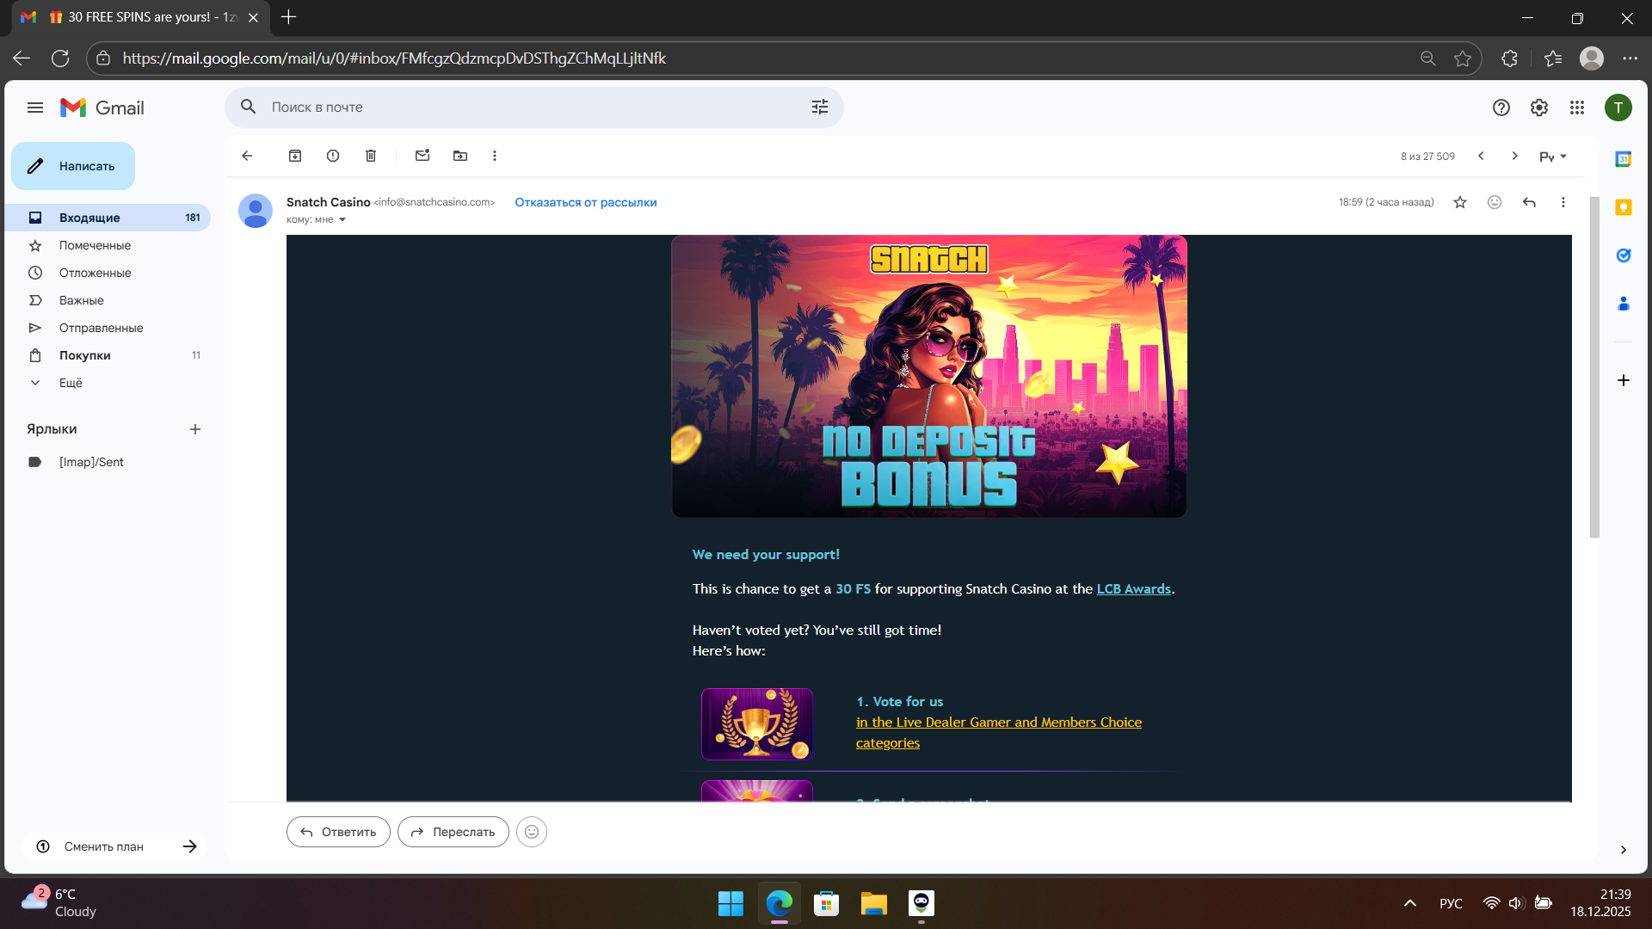Open the Отправленные folder

point(101,328)
